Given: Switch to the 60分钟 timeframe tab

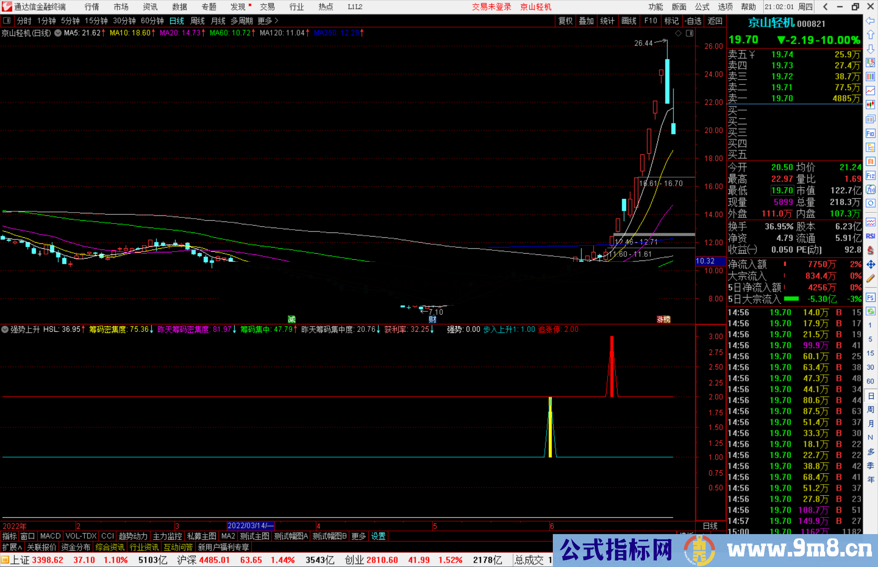Looking at the screenshot, I should (152, 21).
